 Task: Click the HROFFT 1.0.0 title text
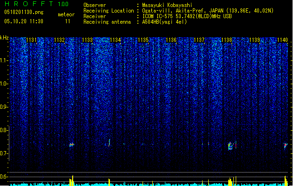[37, 4]
